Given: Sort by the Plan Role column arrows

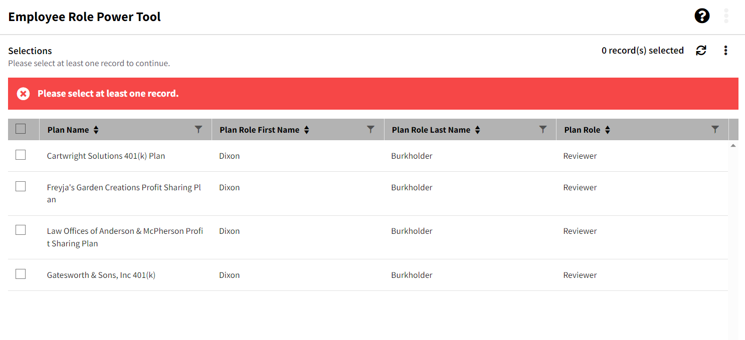Looking at the screenshot, I should 607,130.
